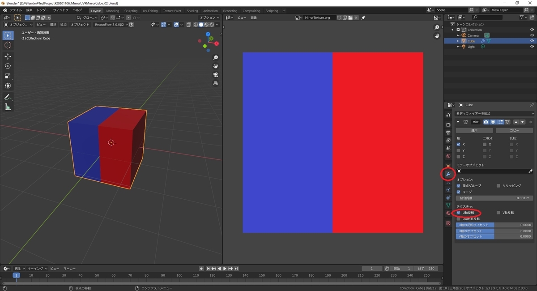The width and height of the screenshot is (537, 291).
Task: Open キーイング dropdown in timeline
Action: [37, 269]
